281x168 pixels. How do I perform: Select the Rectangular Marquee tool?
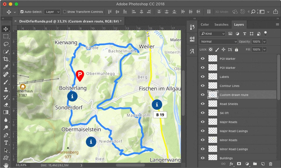point(6,36)
